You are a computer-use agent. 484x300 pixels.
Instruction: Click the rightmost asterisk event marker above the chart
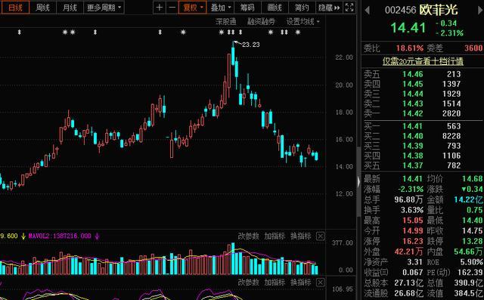(297, 32)
